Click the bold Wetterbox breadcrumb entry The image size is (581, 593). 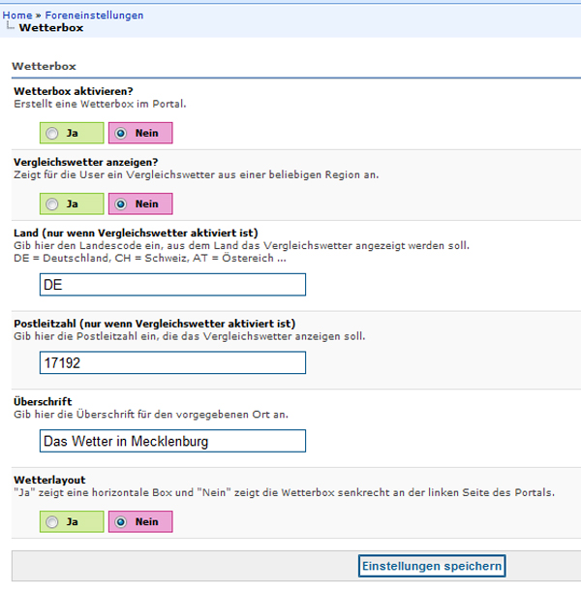(51, 28)
